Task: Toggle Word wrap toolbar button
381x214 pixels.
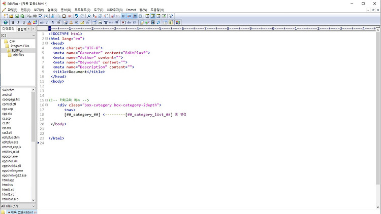Action: 123,16
